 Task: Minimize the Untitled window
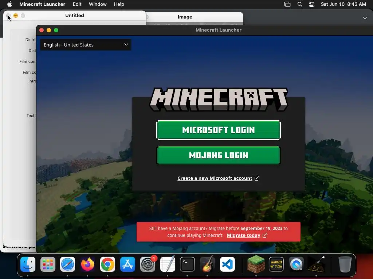click(x=16, y=16)
